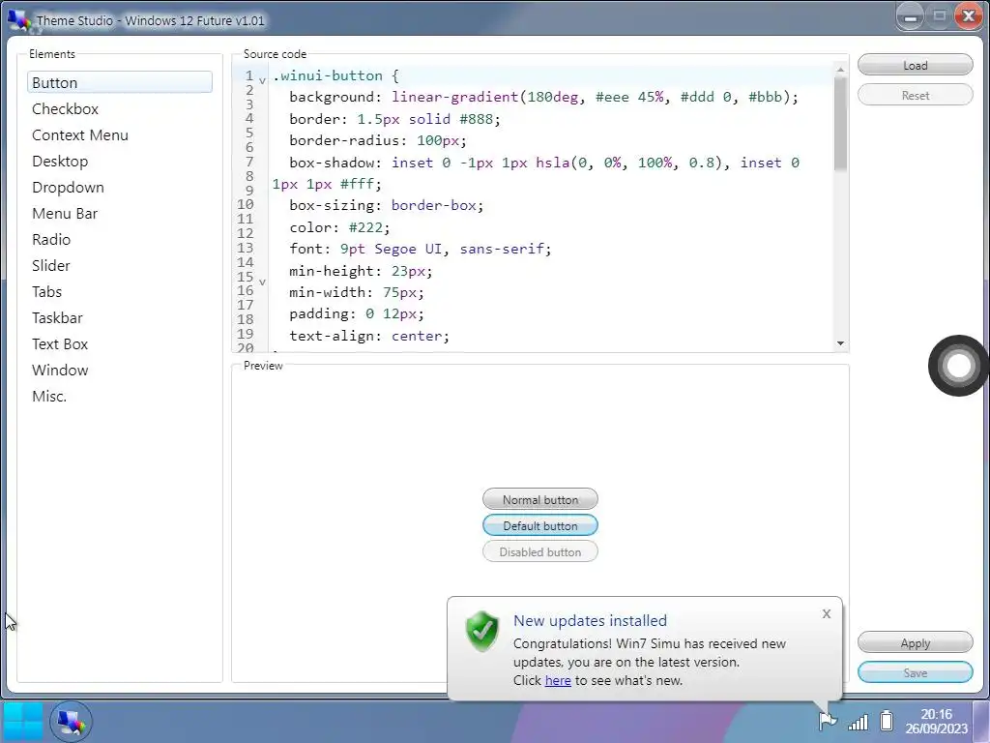Open the Start menu

pos(23,721)
